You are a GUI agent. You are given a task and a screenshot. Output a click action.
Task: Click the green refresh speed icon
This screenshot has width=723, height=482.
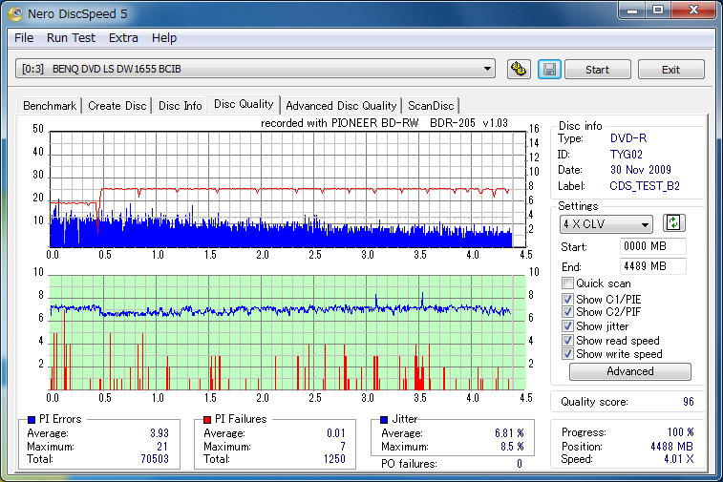click(674, 223)
